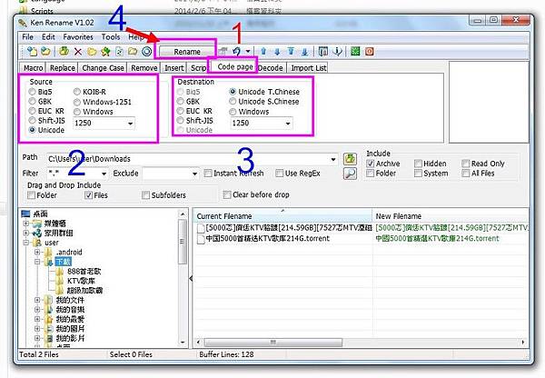The image size is (545, 378).
Task: Click the new-file icon with star
Action: coord(33,52)
